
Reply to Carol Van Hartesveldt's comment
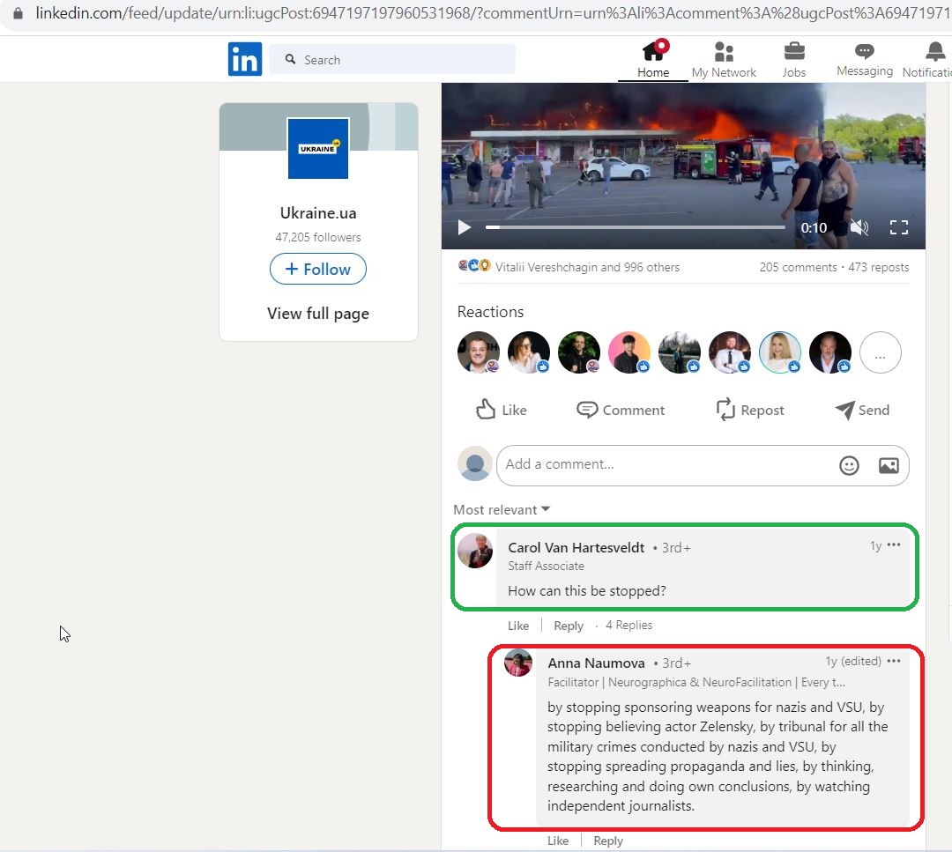point(569,626)
